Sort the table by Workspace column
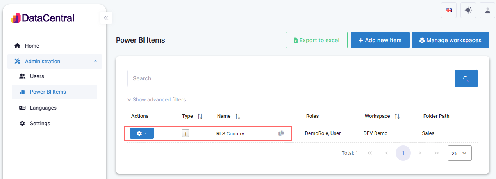Viewport: 496px width, 179px height. (x=397, y=116)
